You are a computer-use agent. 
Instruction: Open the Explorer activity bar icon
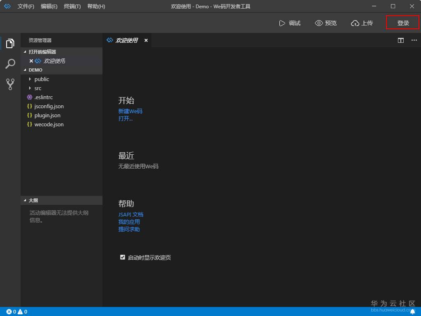[x=10, y=43]
